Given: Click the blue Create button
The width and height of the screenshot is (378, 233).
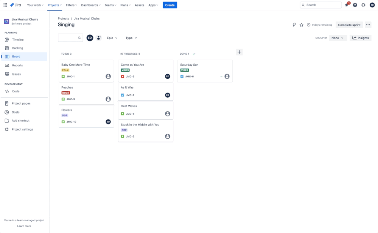Looking at the screenshot, I should [170, 5].
